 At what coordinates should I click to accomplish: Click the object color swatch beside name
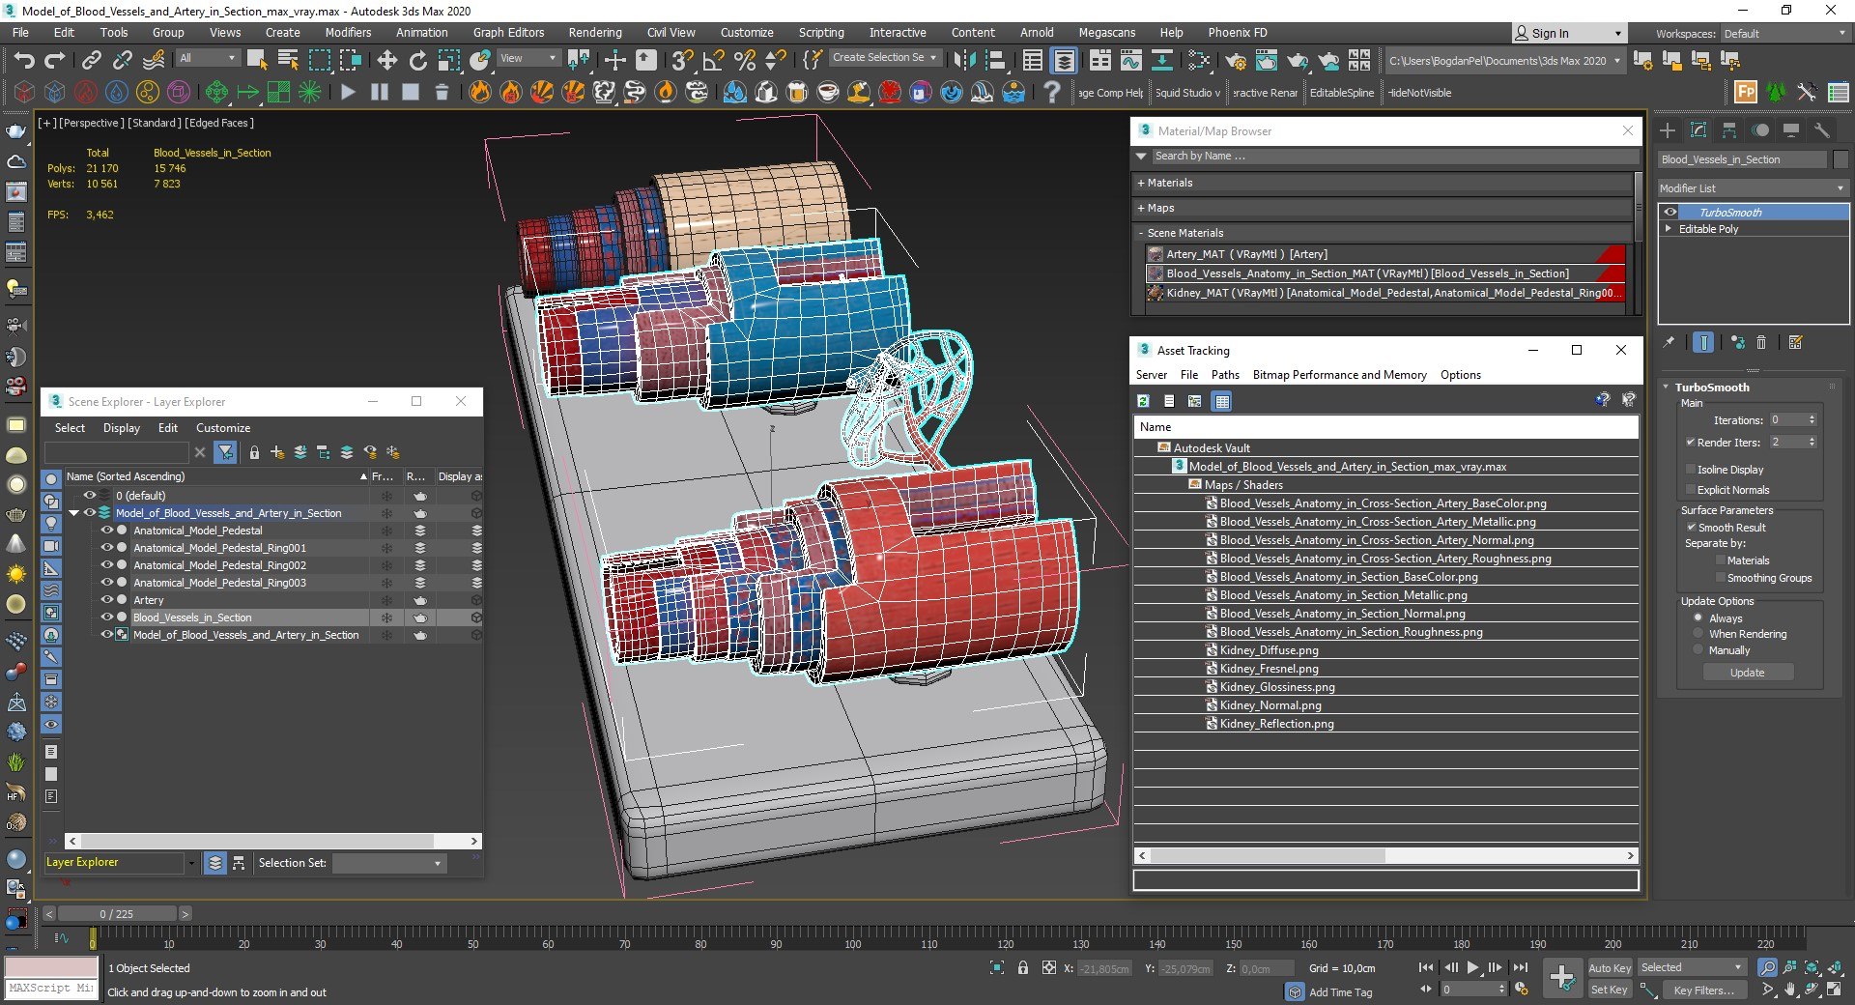(x=1841, y=159)
